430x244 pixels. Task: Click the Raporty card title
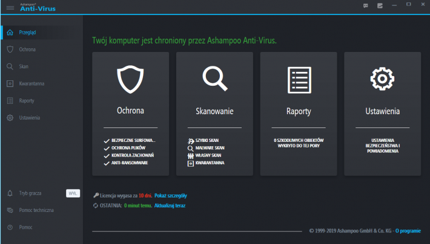299,111
